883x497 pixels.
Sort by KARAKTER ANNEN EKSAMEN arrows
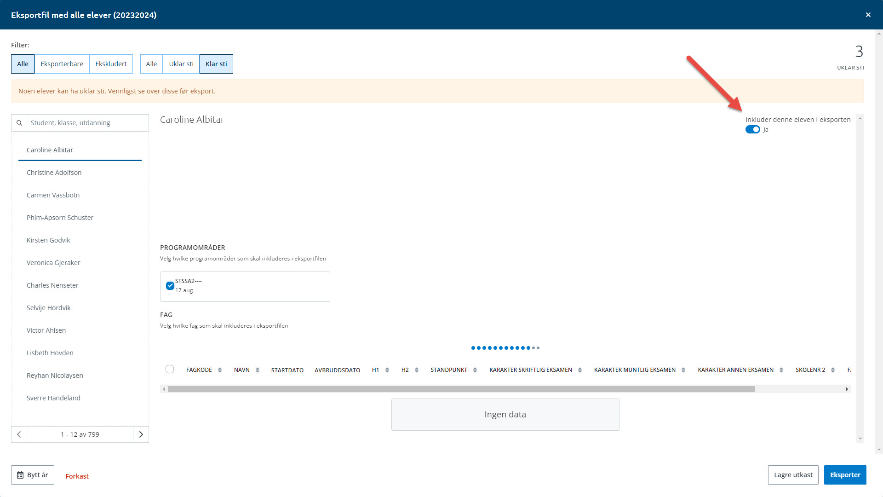781,370
